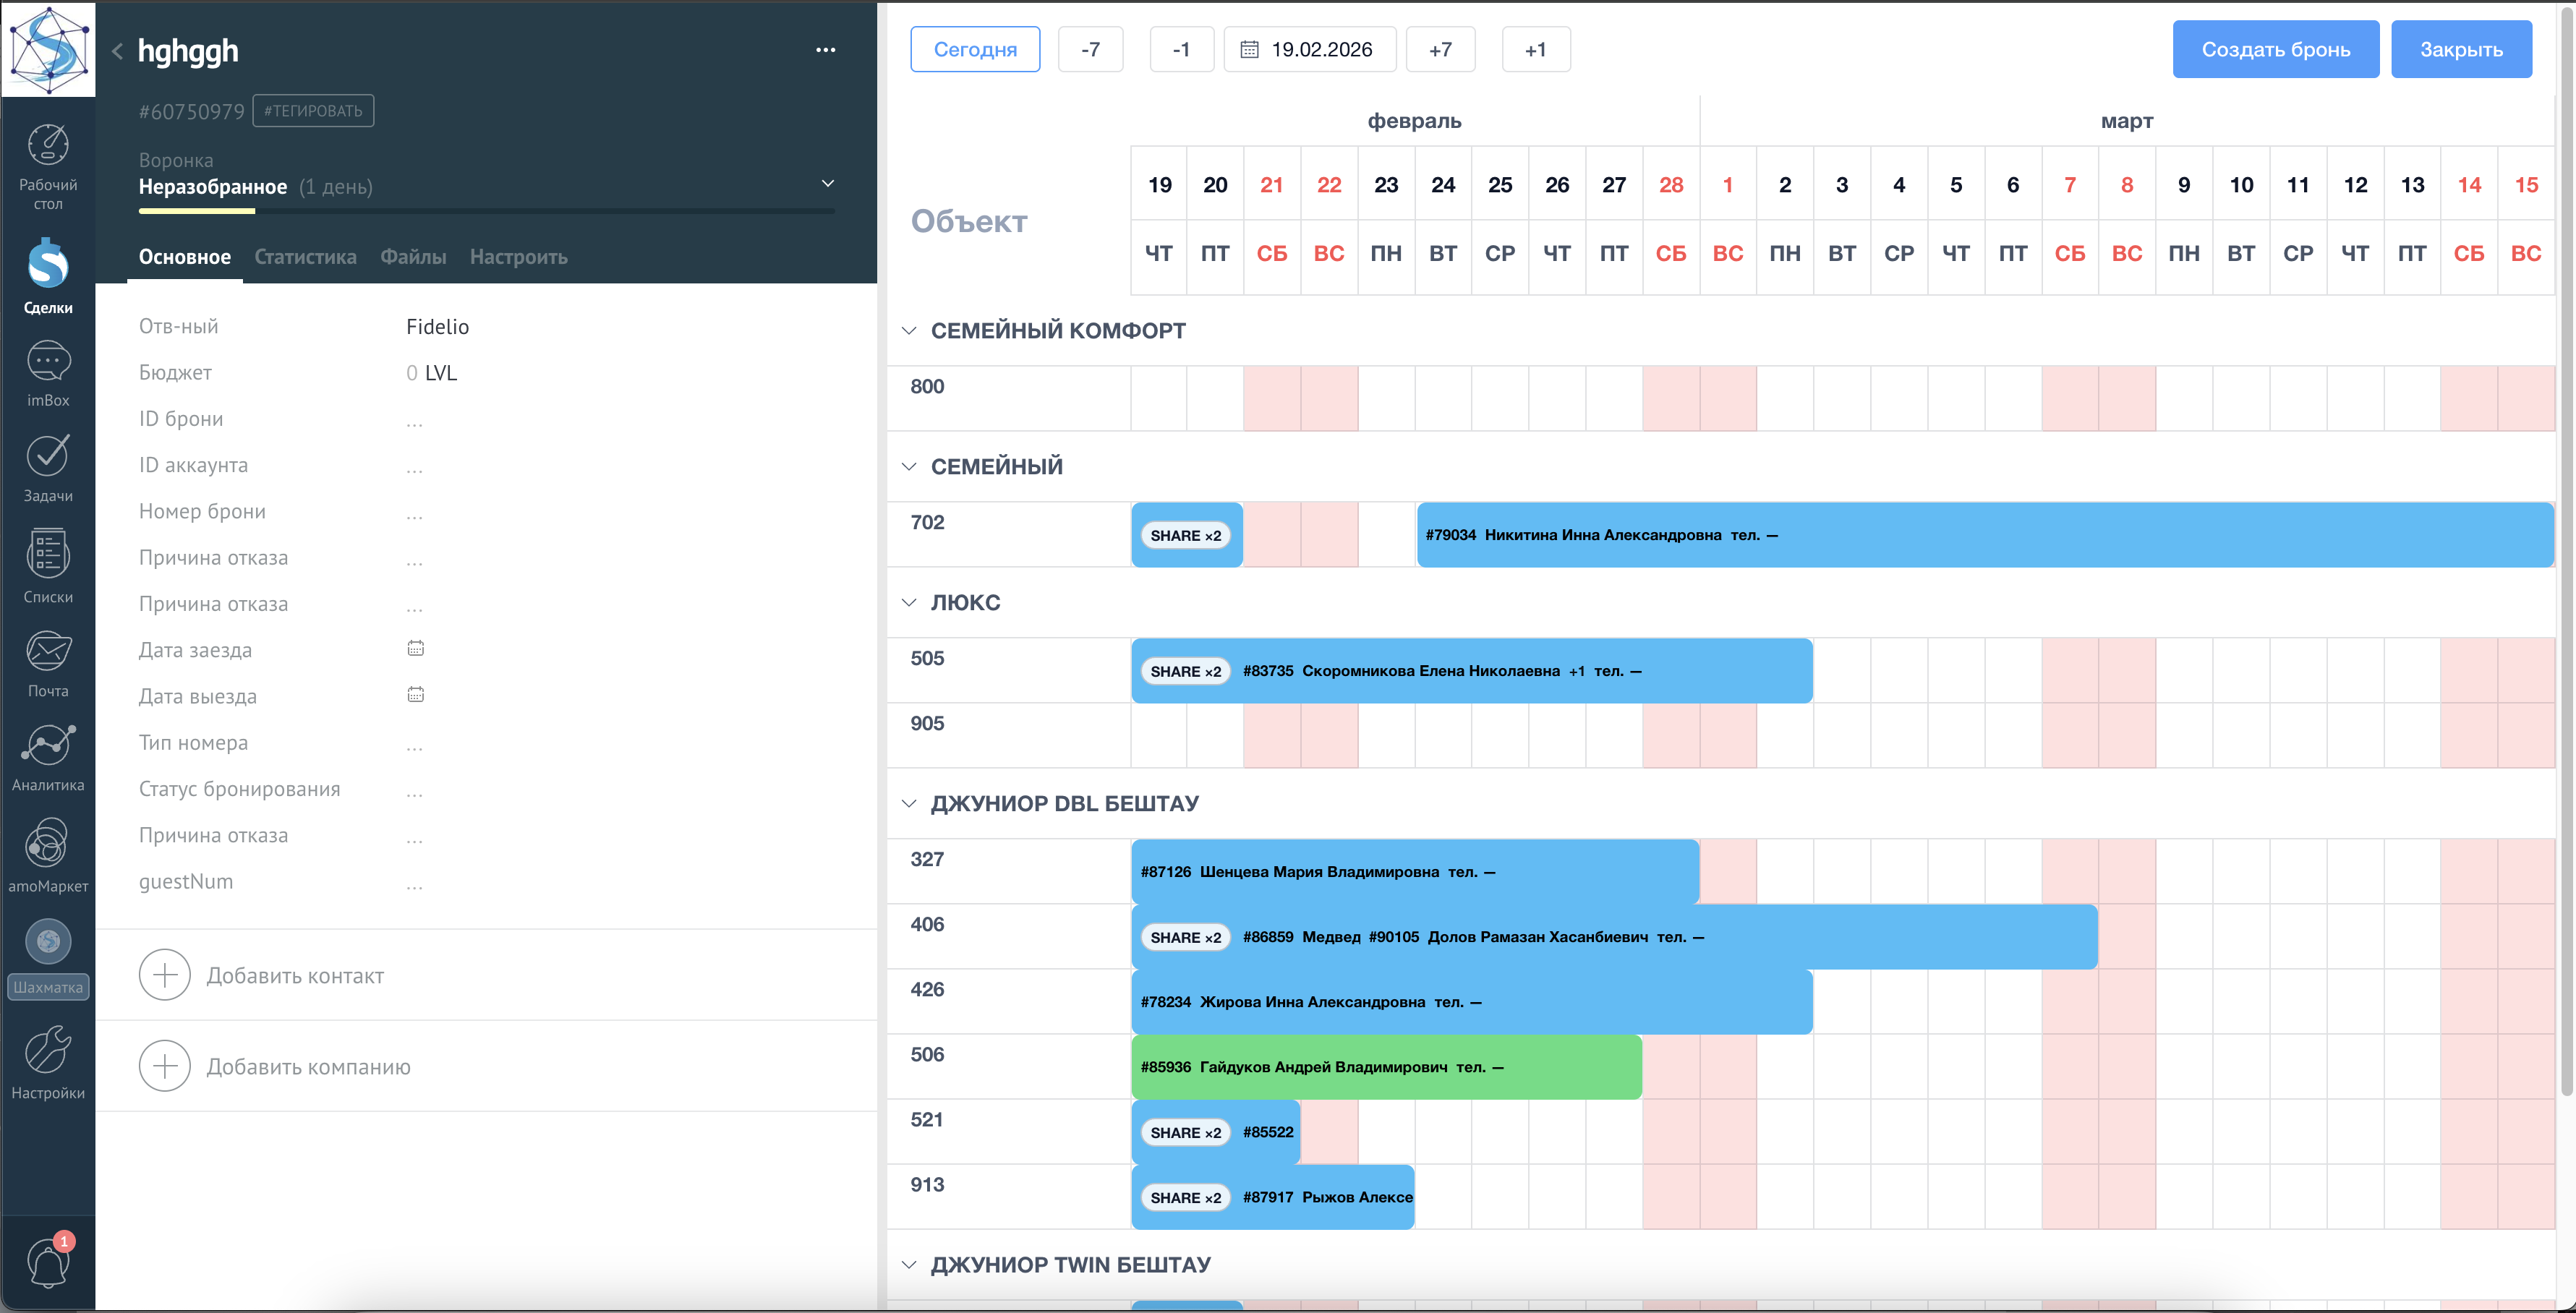
Task: Click green booking #85936 Гайдуков bar
Action: tap(1386, 1067)
